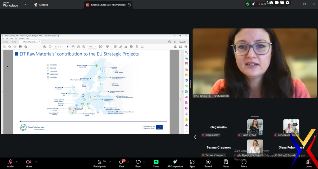The height and width of the screenshot is (169, 318).
Task: Leave the meeting
Action: point(308,163)
